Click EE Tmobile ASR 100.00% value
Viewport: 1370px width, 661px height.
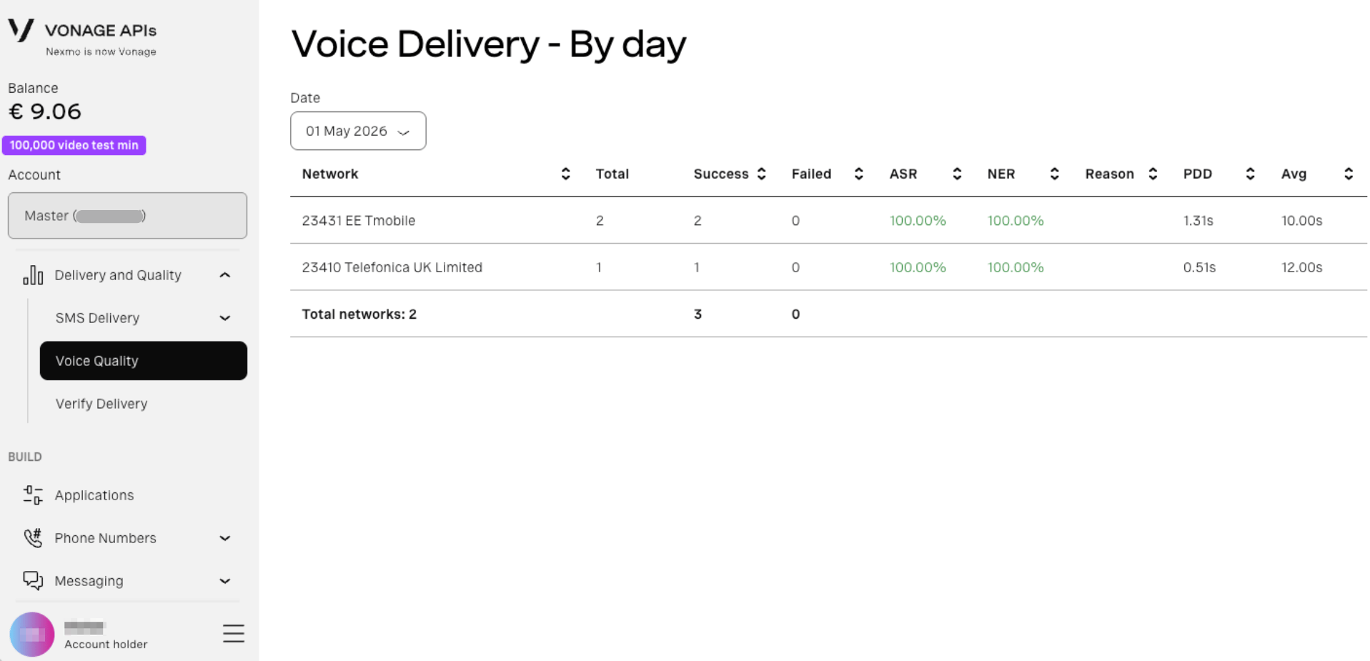(918, 221)
